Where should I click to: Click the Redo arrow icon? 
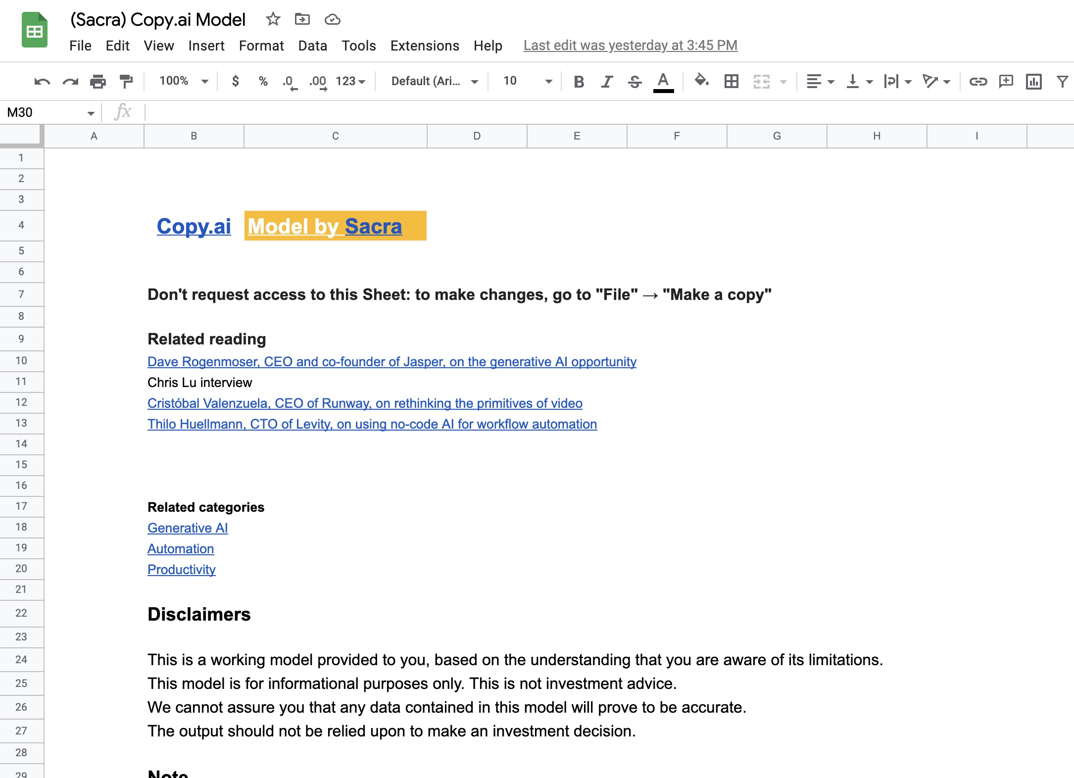point(70,81)
